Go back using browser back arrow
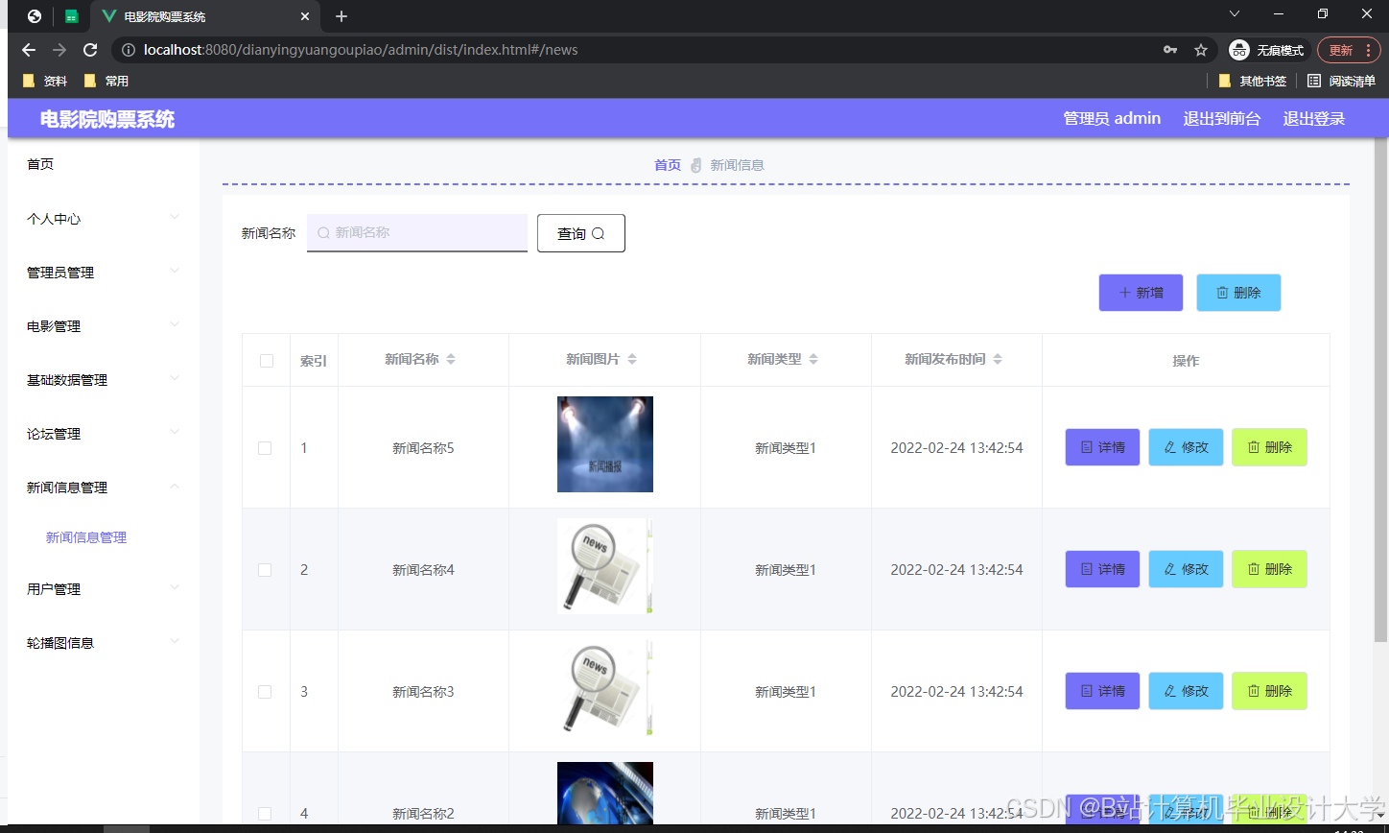This screenshot has height=833, width=1389. [29, 50]
